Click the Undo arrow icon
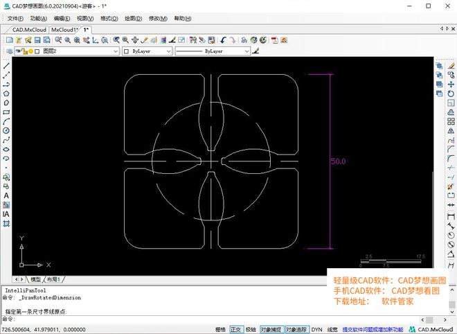This screenshot has height=334, width=457. tap(223, 40)
